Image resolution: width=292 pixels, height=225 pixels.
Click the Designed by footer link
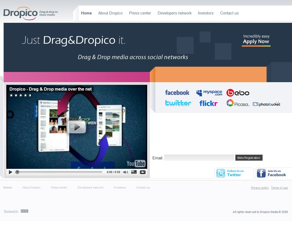point(11,211)
